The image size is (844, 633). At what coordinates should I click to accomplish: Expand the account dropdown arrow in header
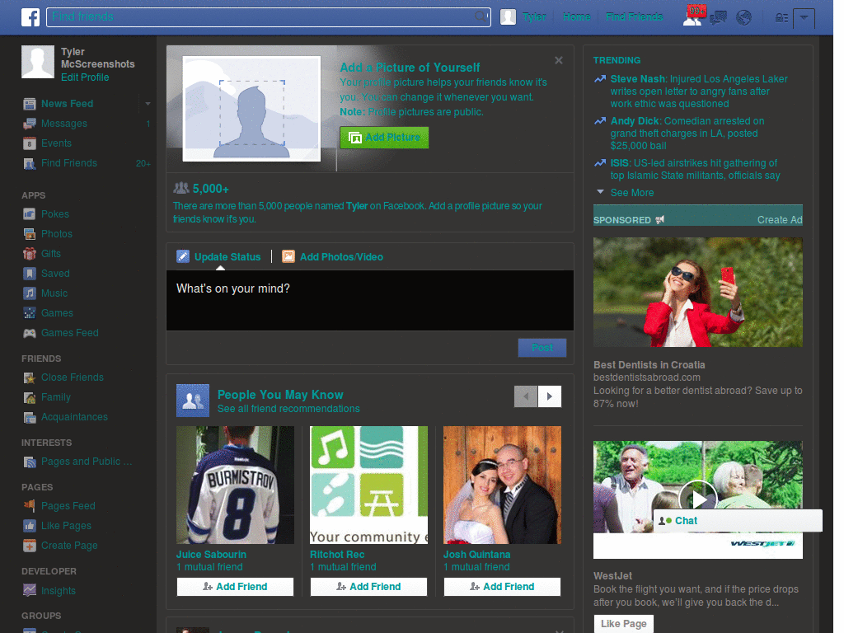coord(804,18)
